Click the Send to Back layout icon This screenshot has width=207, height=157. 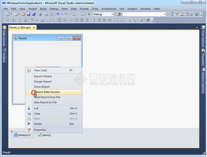[x=134, y=20]
